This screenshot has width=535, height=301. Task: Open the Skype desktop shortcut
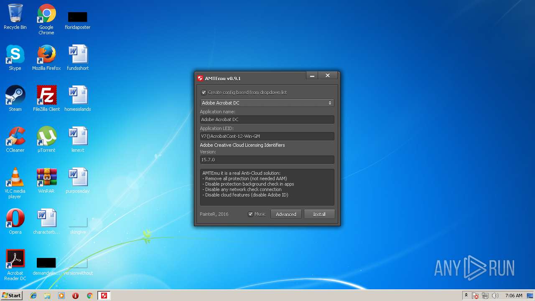click(x=15, y=58)
